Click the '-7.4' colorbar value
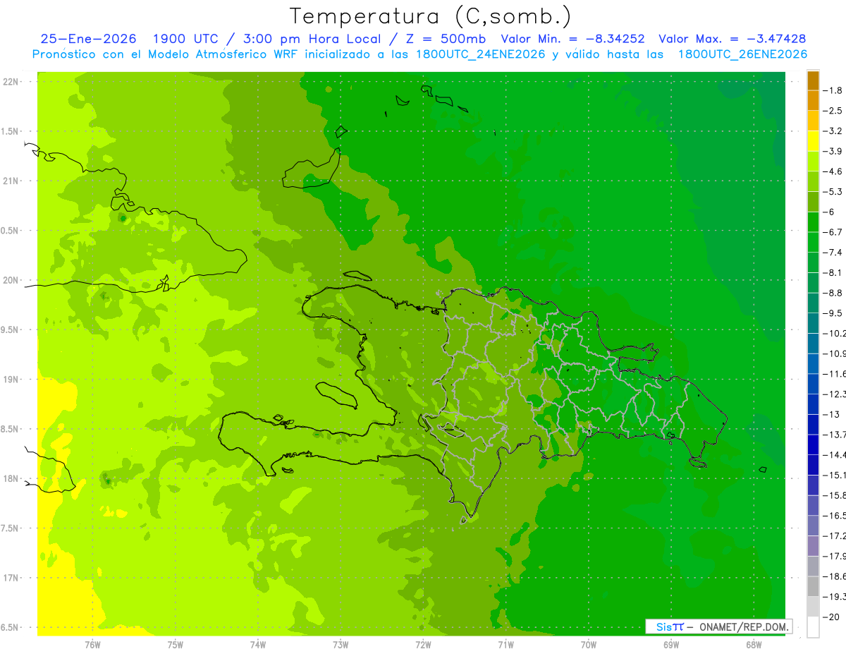The height and width of the screenshot is (654, 846). (x=833, y=253)
